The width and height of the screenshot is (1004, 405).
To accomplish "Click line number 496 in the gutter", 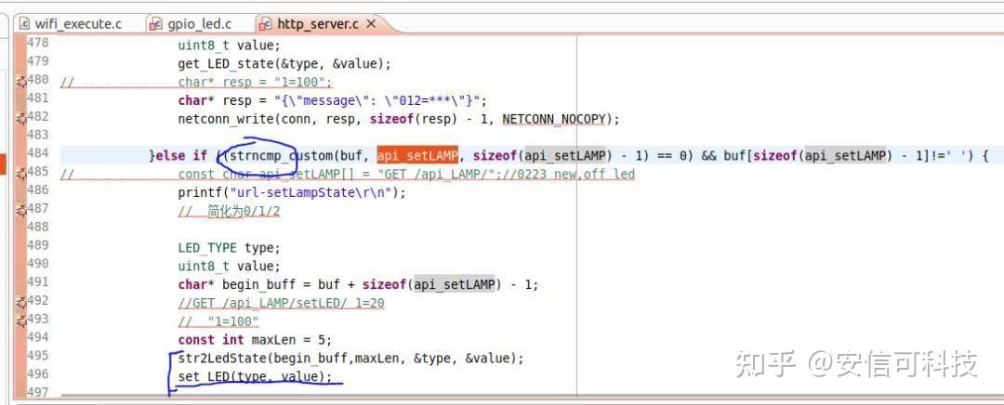I will 38,374.
